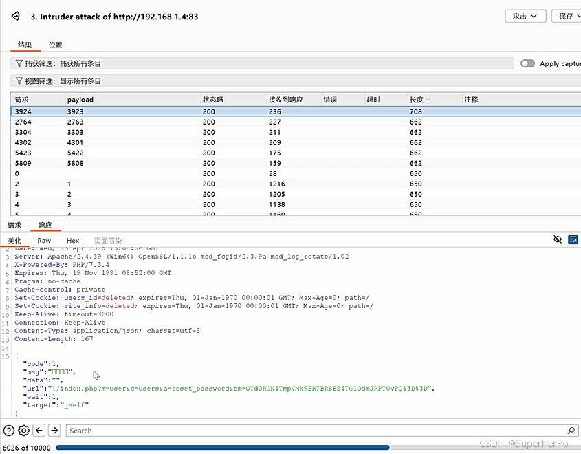Viewport: 581px width, 454px height.
Task: Open the 攻击 attack dropdown
Action: click(525, 16)
